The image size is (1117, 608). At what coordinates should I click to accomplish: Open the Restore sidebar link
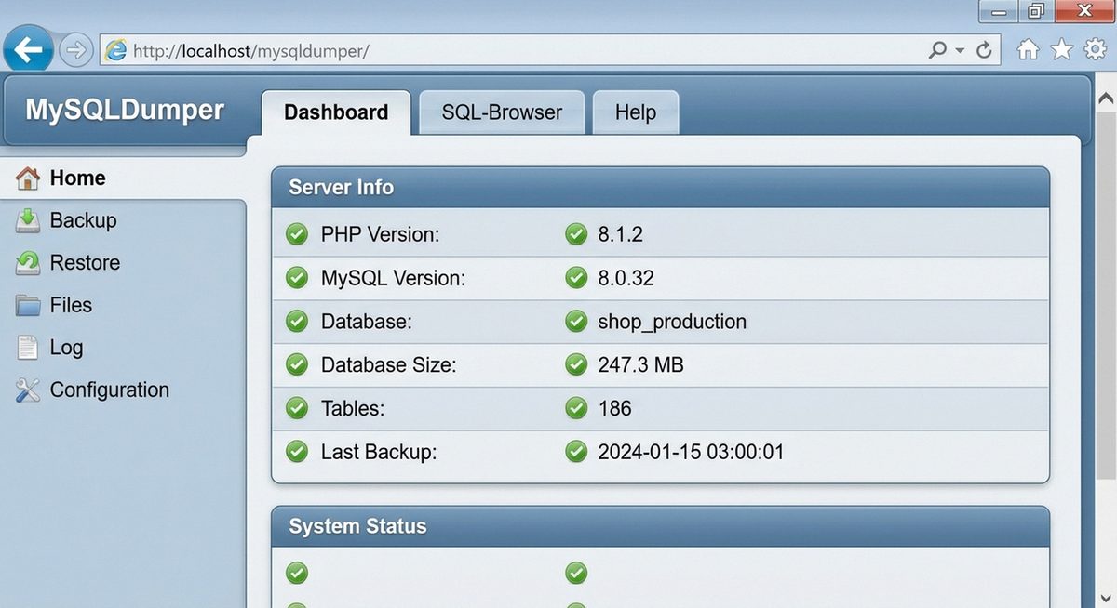85,263
